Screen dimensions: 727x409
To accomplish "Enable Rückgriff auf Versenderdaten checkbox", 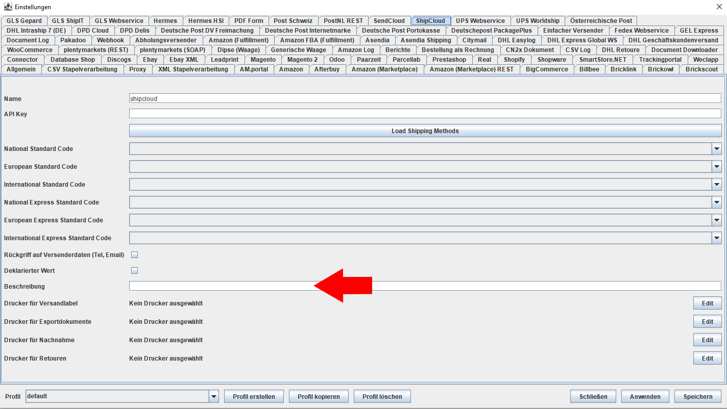I will coord(135,254).
